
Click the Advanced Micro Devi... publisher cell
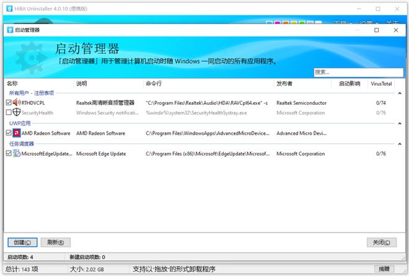(302, 133)
